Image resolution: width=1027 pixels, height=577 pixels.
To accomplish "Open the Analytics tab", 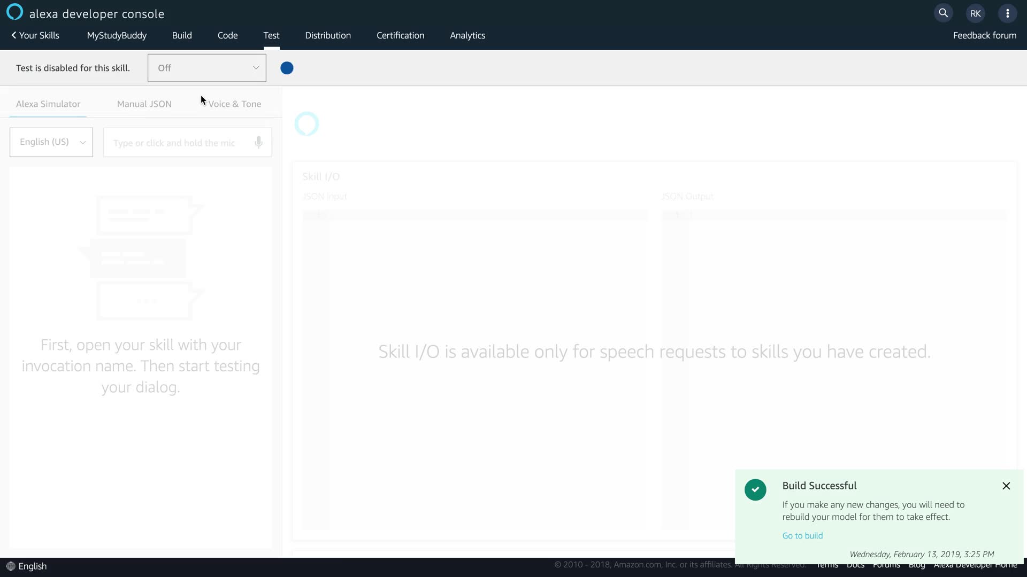I will (467, 35).
